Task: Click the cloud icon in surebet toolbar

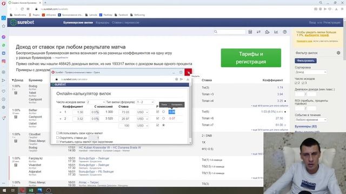Action: point(267,32)
